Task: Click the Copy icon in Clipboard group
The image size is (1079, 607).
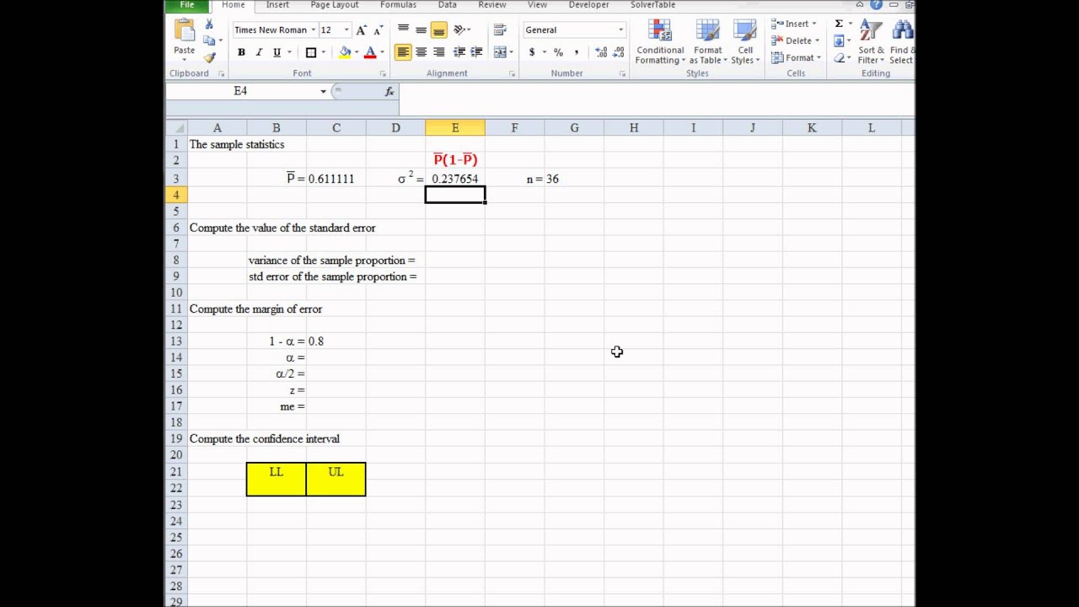Action: pos(209,40)
